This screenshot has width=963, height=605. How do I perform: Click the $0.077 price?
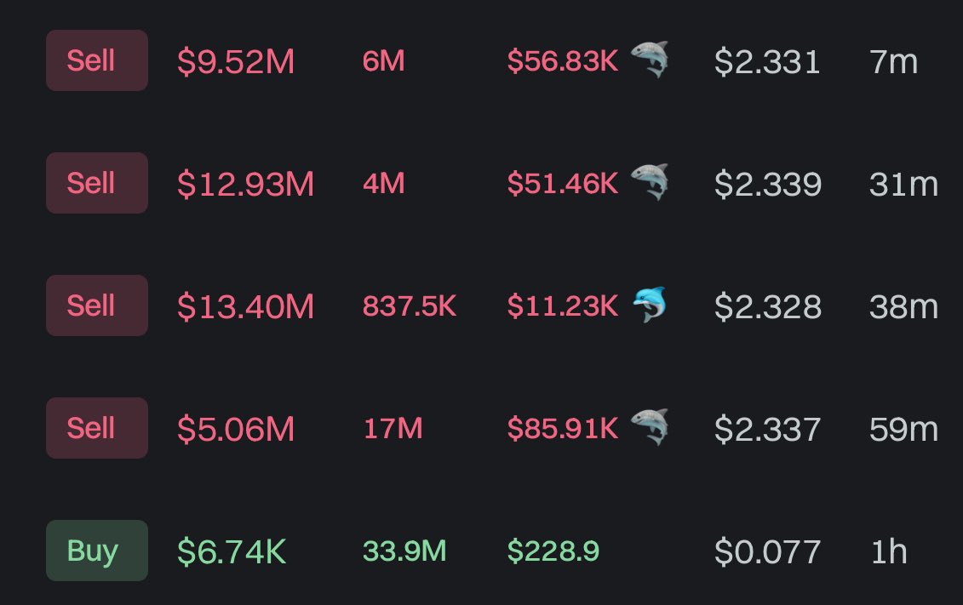click(x=768, y=551)
